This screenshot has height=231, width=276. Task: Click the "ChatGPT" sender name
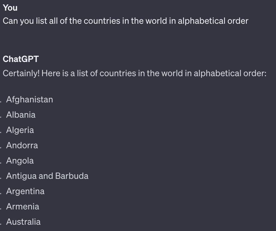point(21,59)
